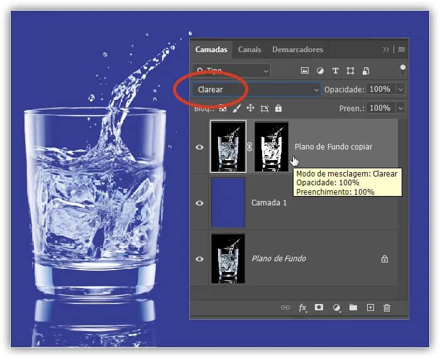Toggle visibility of Camada 1

[200, 203]
